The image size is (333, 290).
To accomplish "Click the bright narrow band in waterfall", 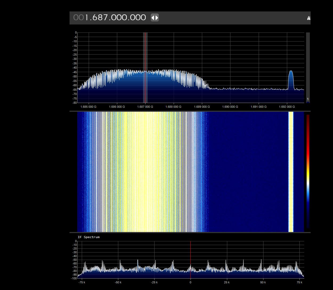I will click(291, 172).
